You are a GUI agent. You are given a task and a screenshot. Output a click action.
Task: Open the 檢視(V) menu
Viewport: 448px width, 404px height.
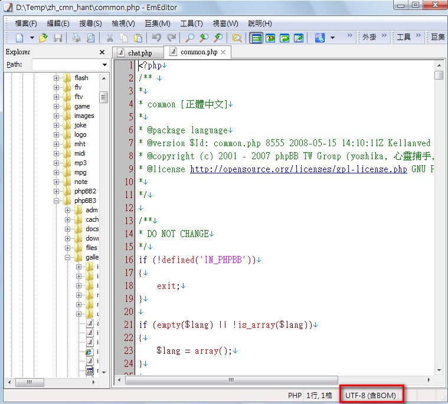point(123,24)
